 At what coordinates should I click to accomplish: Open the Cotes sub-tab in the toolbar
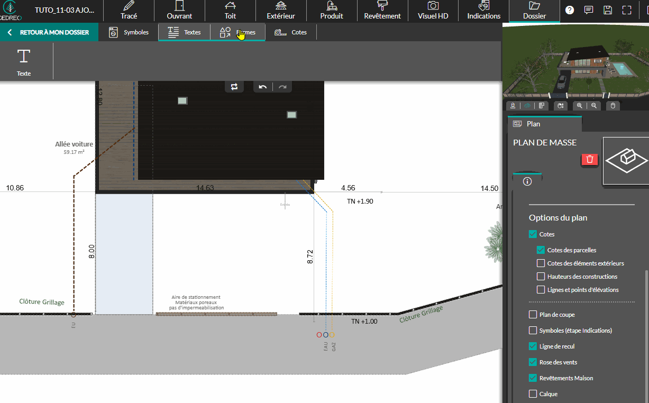pos(290,32)
